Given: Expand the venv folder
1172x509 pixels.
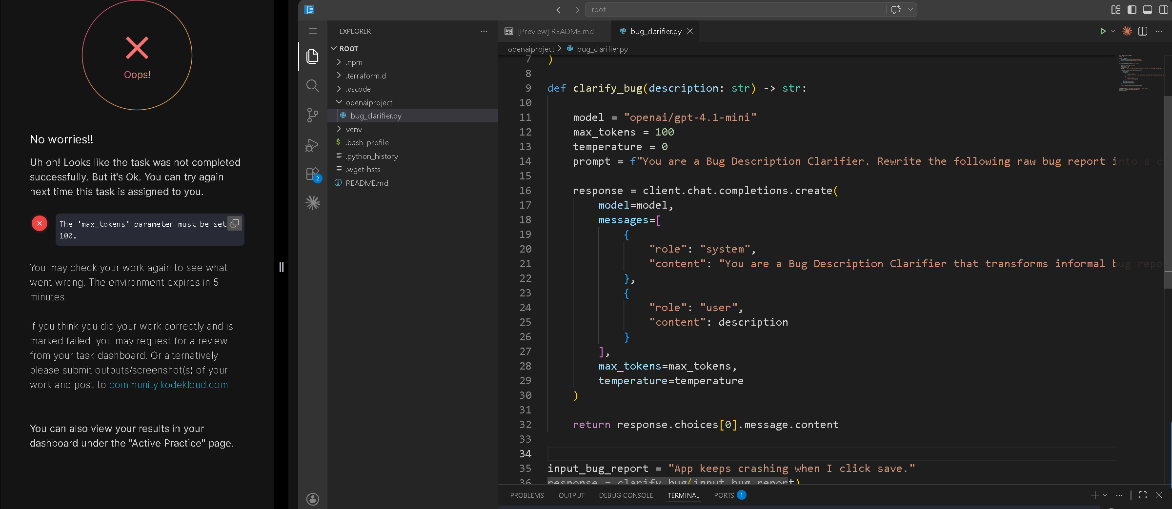Looking at the screenshot, I should click(354, 129).
